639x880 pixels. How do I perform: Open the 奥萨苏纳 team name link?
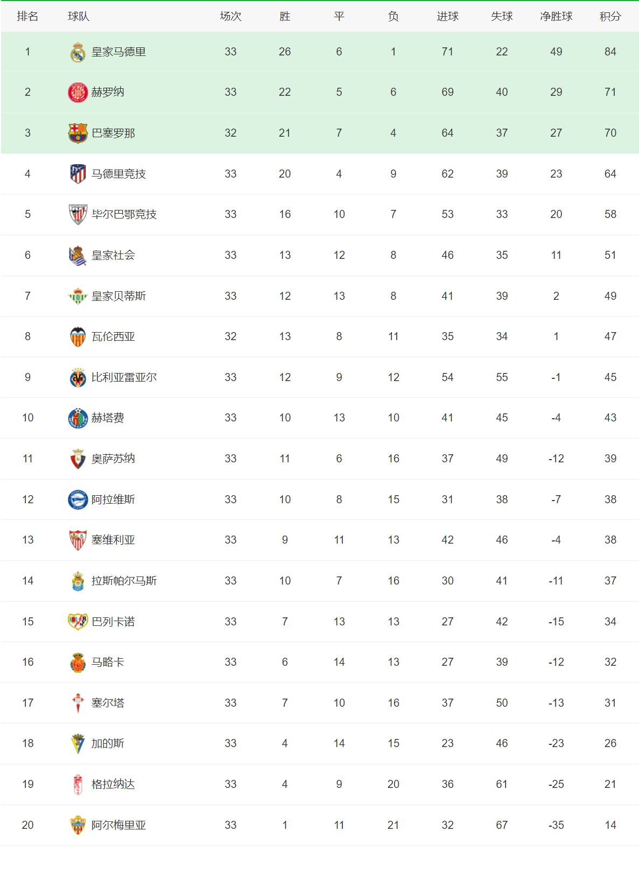pos(113,459)
